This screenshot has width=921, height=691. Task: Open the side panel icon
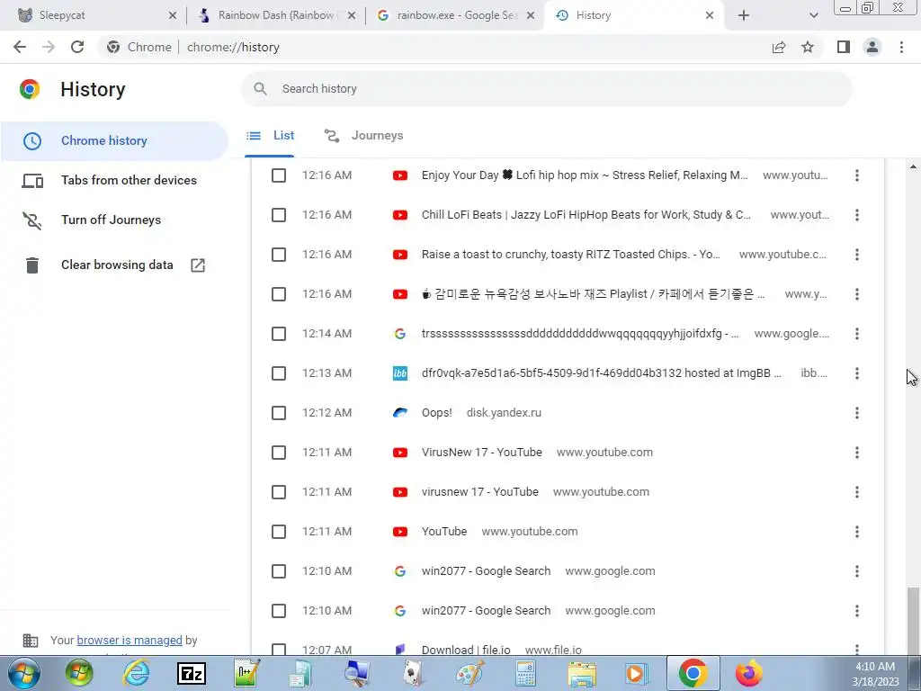click(x=844, y=47)
